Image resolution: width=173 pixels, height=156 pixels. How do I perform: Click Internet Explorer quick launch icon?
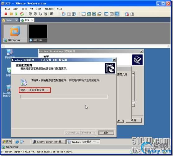17,142
